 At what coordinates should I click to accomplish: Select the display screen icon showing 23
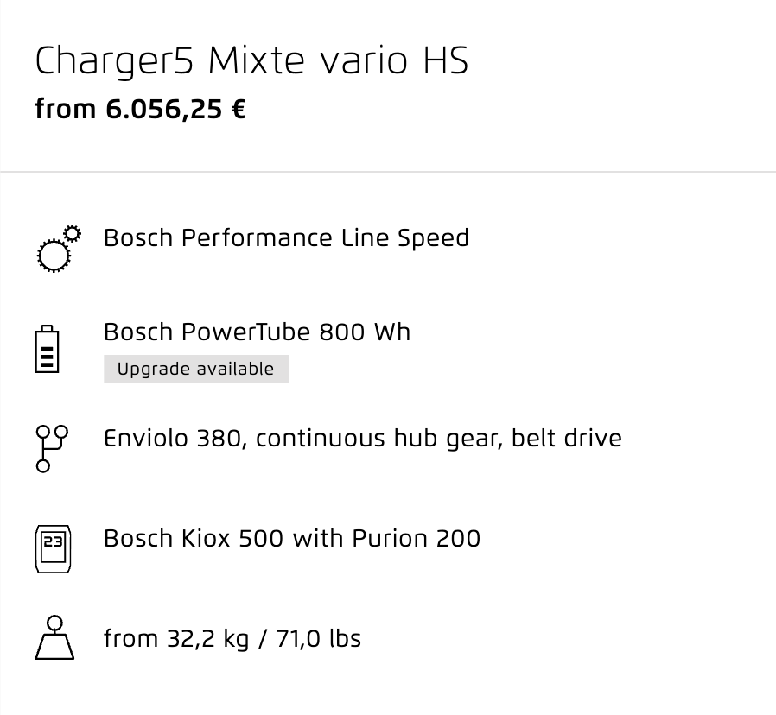click(53, 549)
